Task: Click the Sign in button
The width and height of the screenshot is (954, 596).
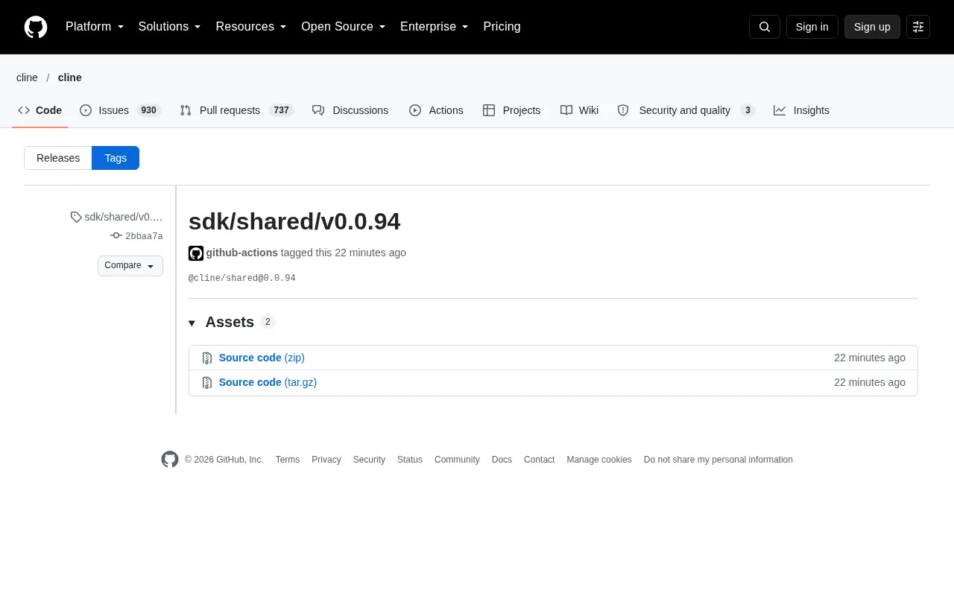Action: pyautogui.click(x=812, y=27)
